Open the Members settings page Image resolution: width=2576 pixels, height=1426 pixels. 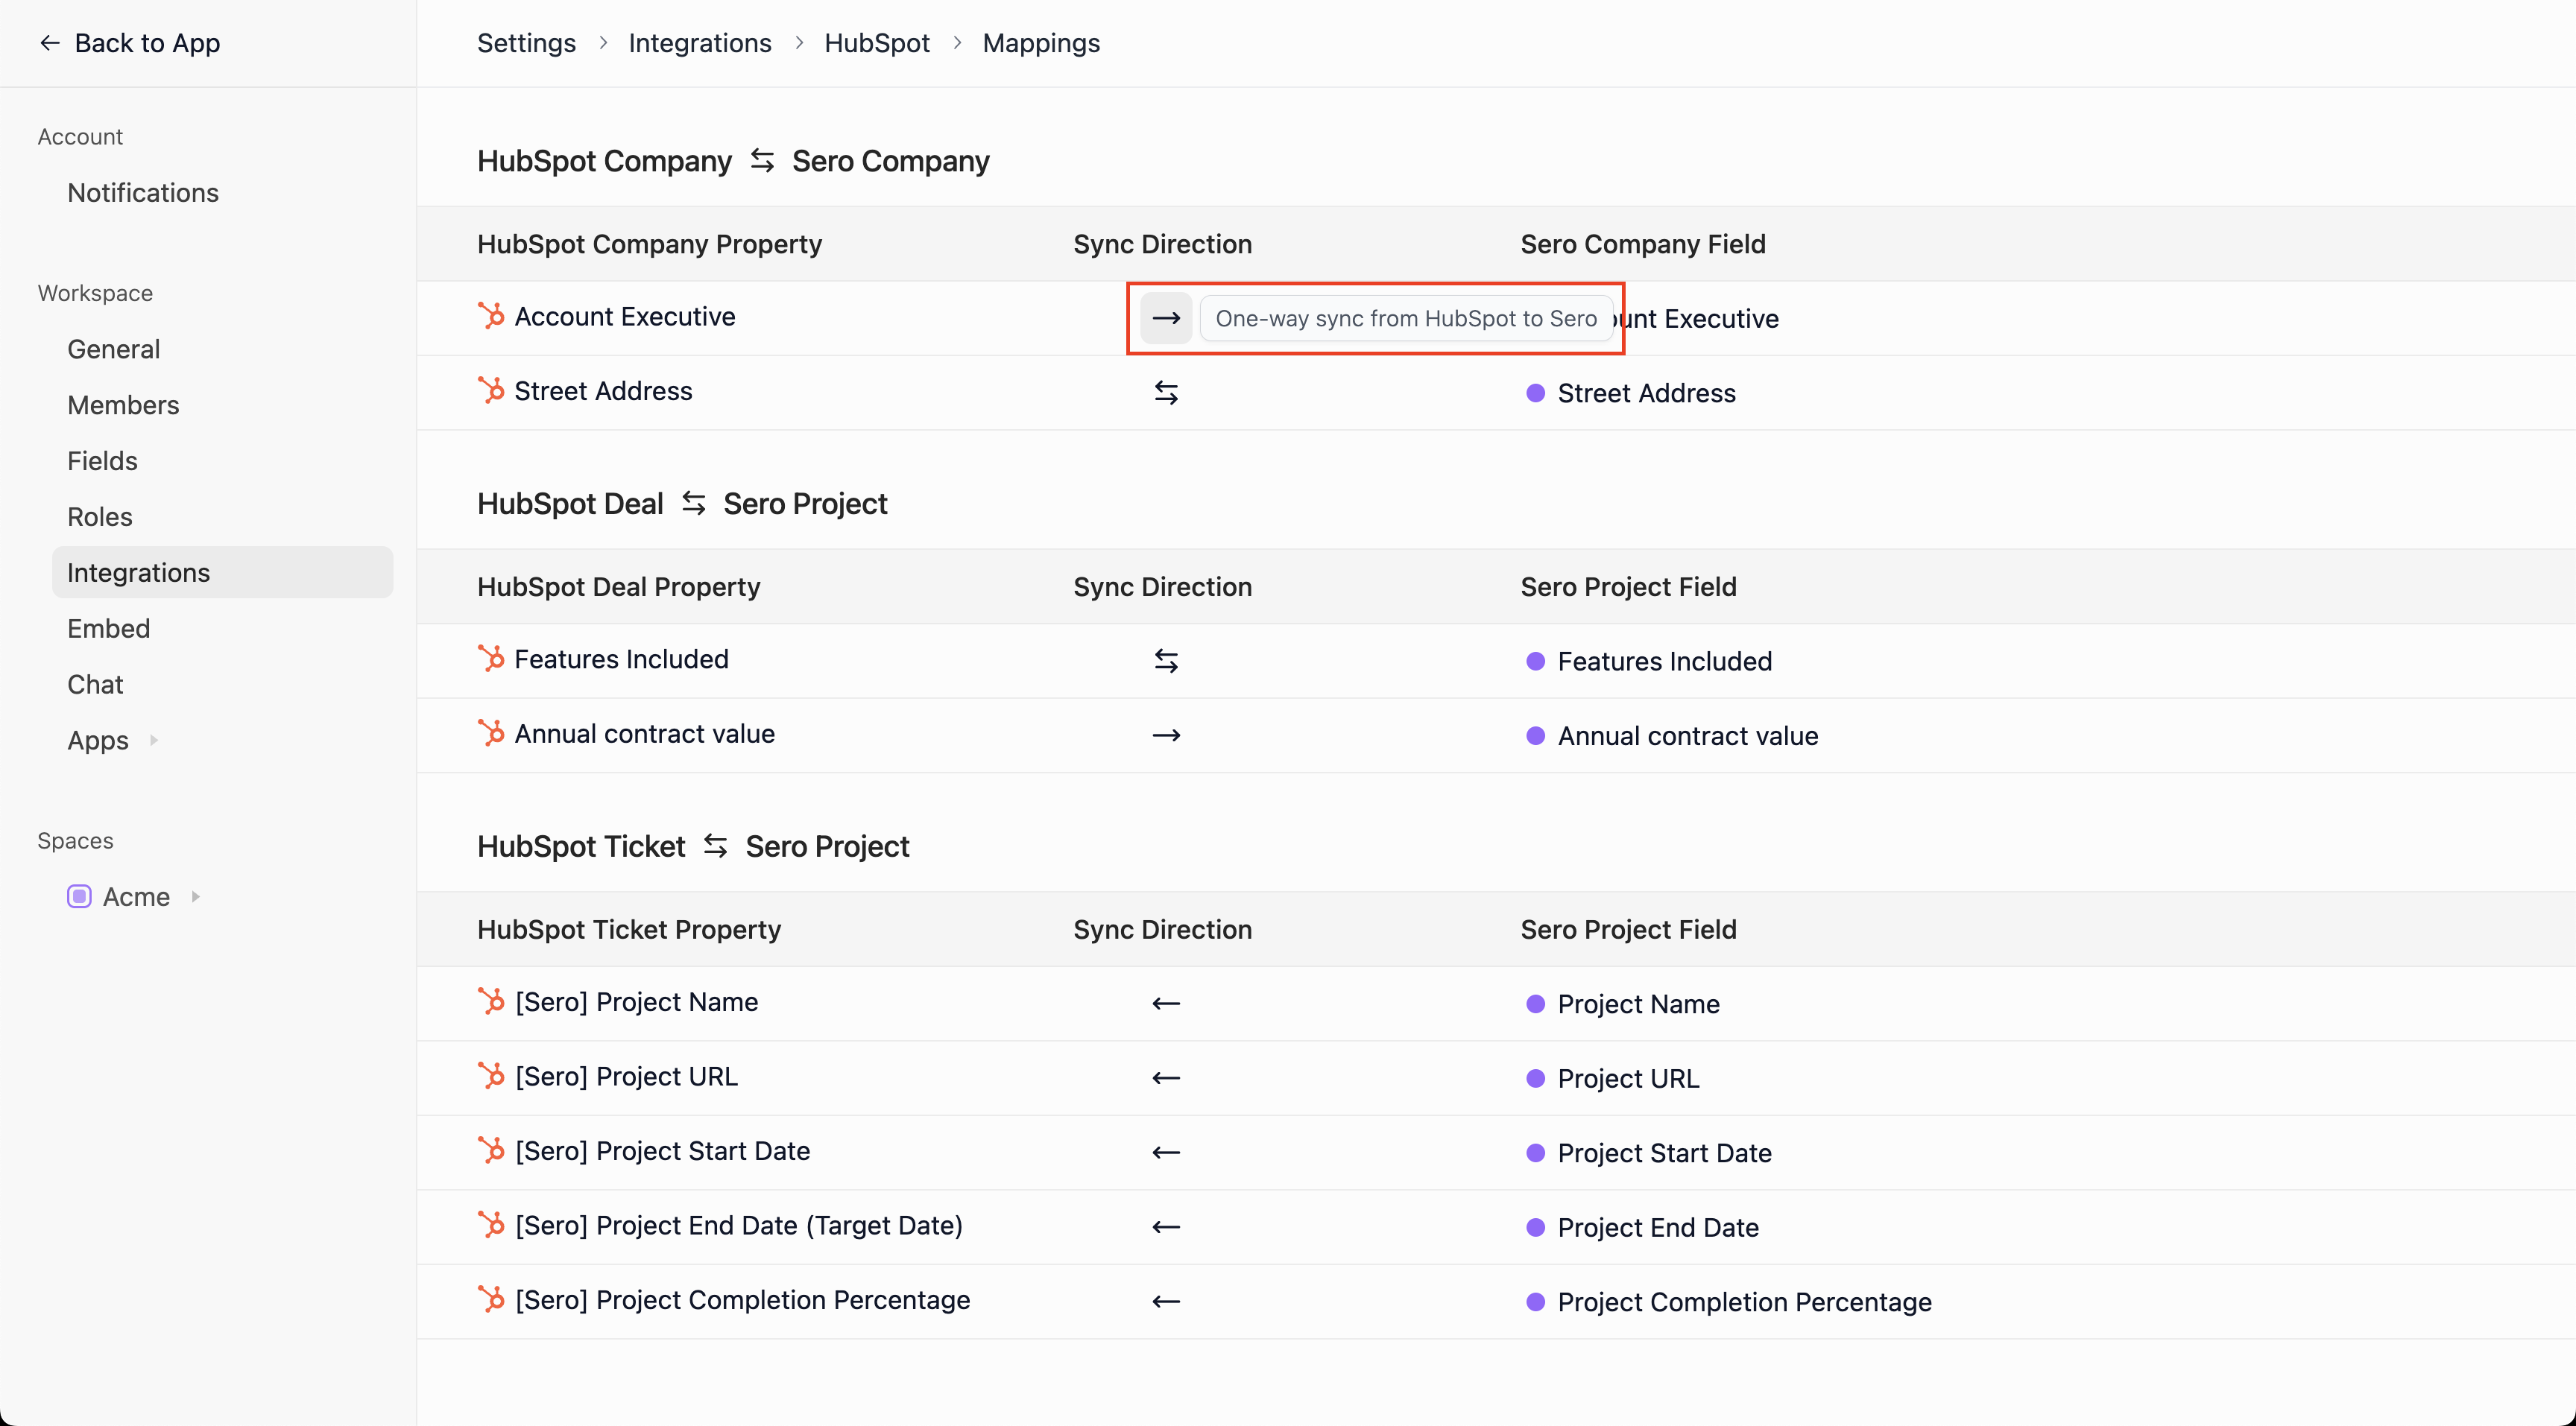pyautogui.click(x=123, y=405)
